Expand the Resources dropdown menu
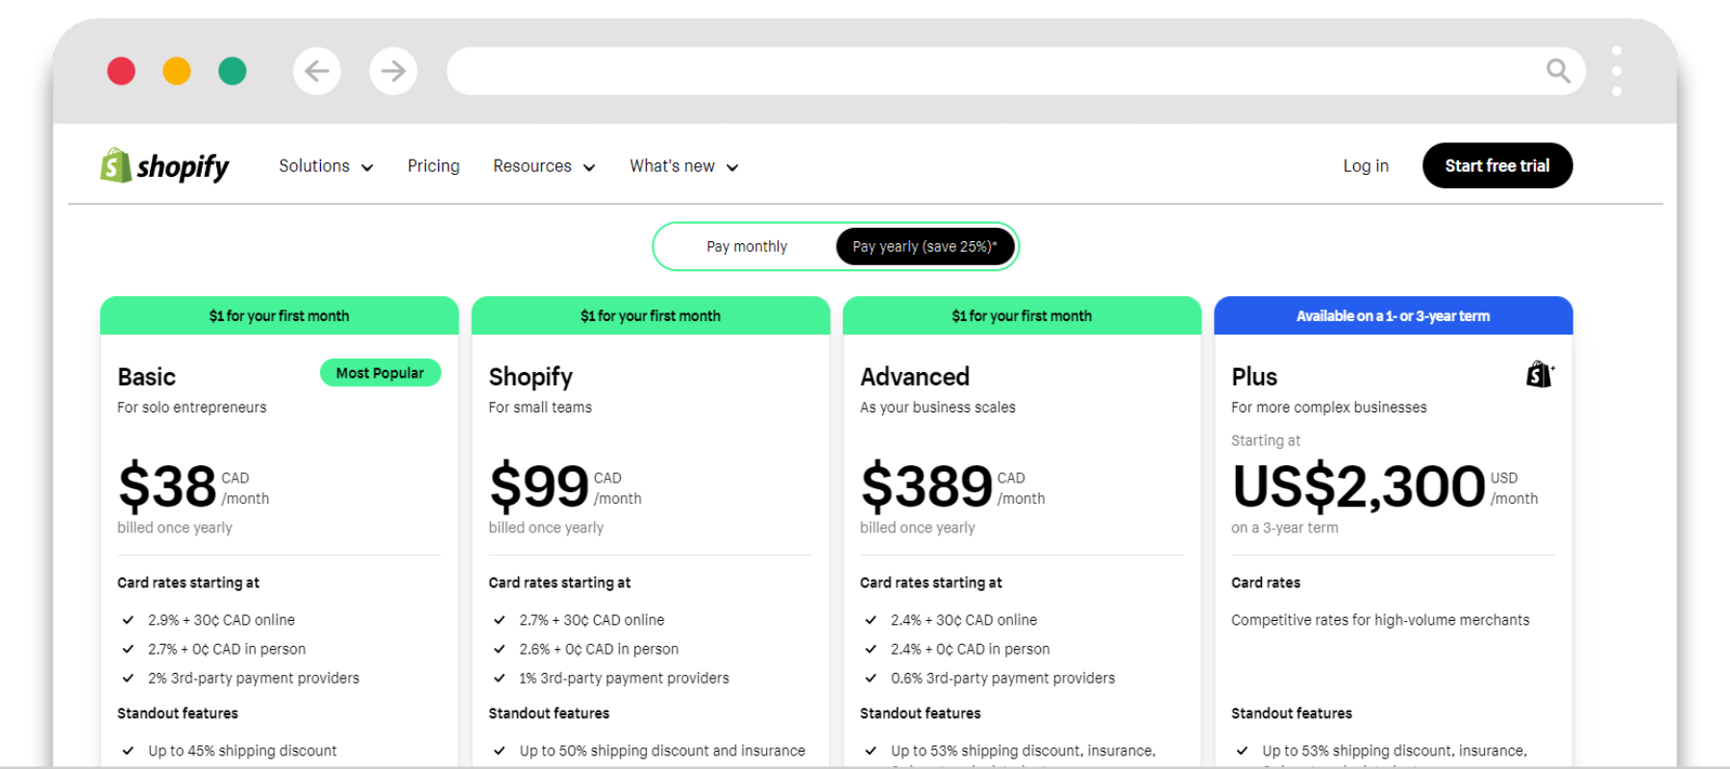 point(544,166)
